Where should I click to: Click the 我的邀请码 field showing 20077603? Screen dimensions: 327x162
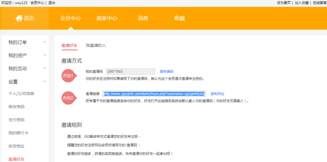pyautogui.click(x=130, y=71)
